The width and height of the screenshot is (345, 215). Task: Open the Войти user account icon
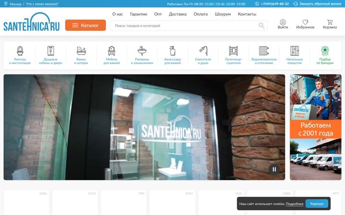[x=283, y=24]
